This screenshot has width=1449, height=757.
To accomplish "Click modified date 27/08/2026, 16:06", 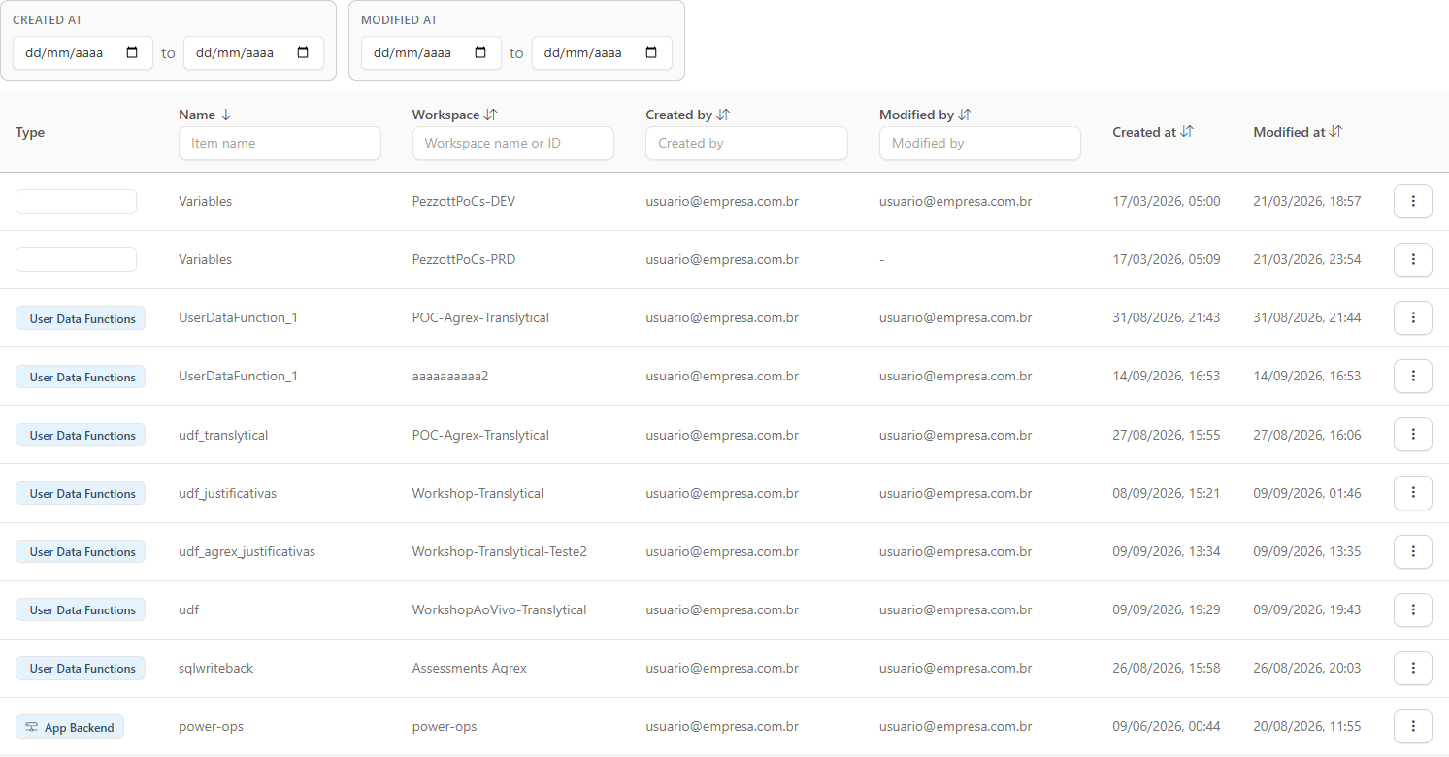I will [x=1307, y=435].
